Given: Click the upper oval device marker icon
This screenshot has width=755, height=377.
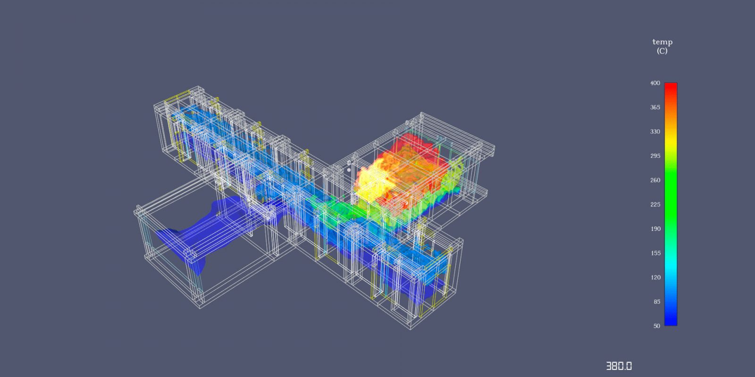Looking at the screenshot, I should pos(349,163).
